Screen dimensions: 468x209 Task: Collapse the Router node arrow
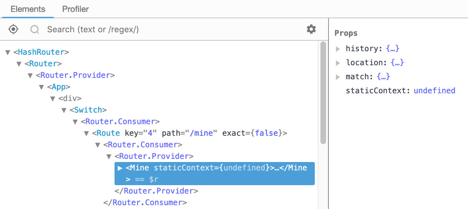click(x=19, y=64)
